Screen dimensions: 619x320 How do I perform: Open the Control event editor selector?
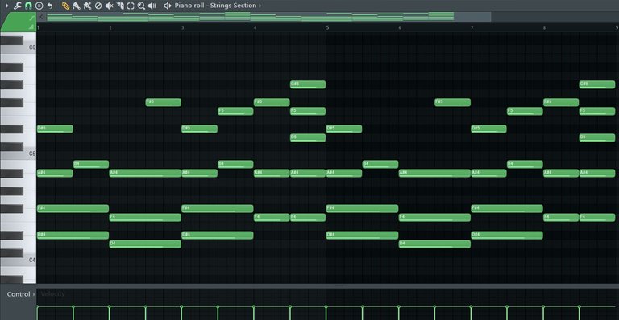pos(20,294)
